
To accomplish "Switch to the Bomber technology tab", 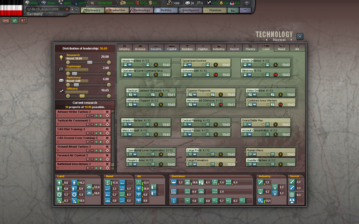I will 187,48.
